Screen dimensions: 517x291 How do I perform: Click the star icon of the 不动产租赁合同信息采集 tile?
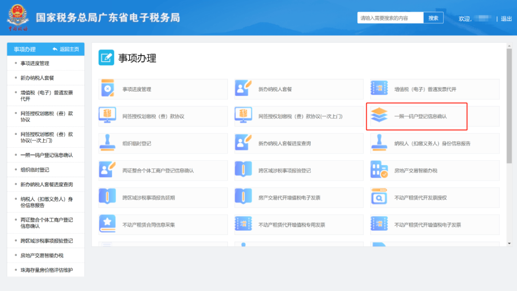tap(108, 224)
